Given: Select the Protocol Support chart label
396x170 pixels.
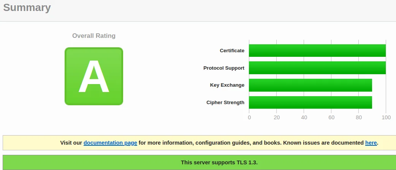Looking at the screenshot, I should [x=224, y=68].
